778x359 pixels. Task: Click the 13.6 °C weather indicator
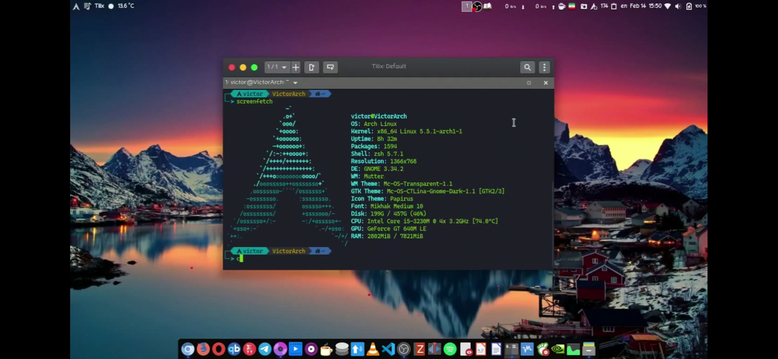pyautogui.click(x=122, y=6)
